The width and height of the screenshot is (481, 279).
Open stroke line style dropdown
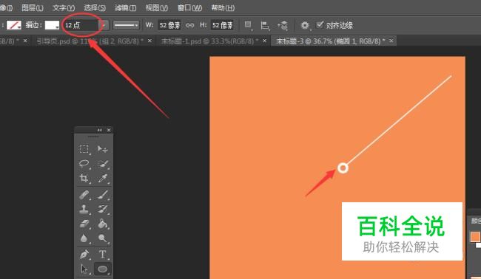click(x=126, y=25)
